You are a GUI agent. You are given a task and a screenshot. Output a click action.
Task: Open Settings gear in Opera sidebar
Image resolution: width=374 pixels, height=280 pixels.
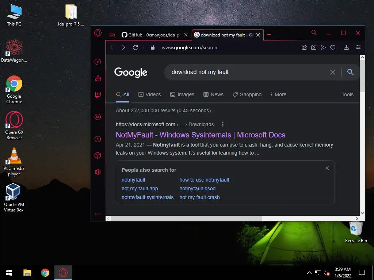click(98, 172)
